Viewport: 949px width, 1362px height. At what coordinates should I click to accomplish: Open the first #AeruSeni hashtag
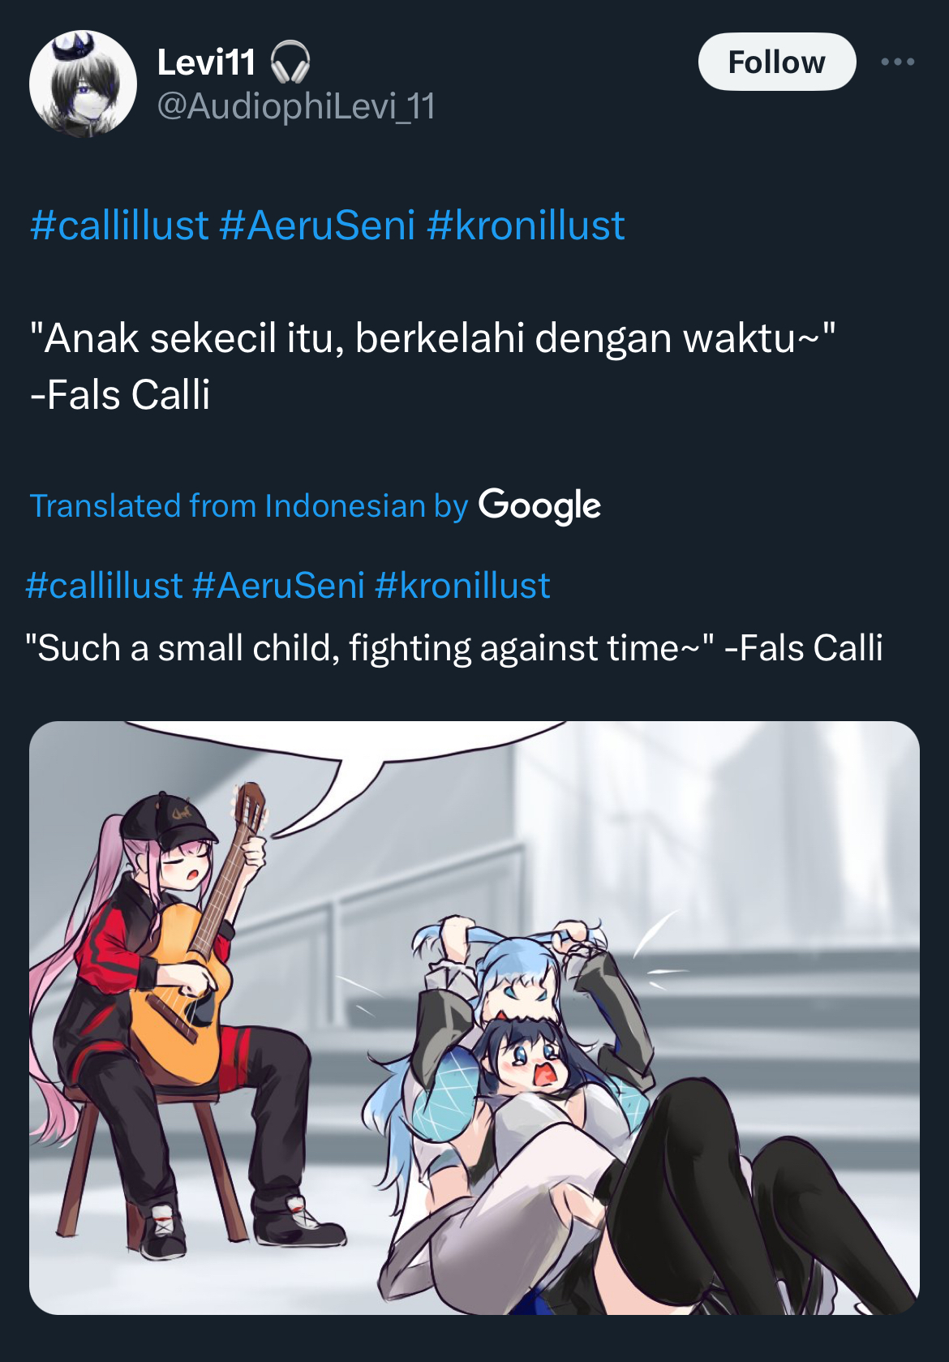tap(317, 226)
